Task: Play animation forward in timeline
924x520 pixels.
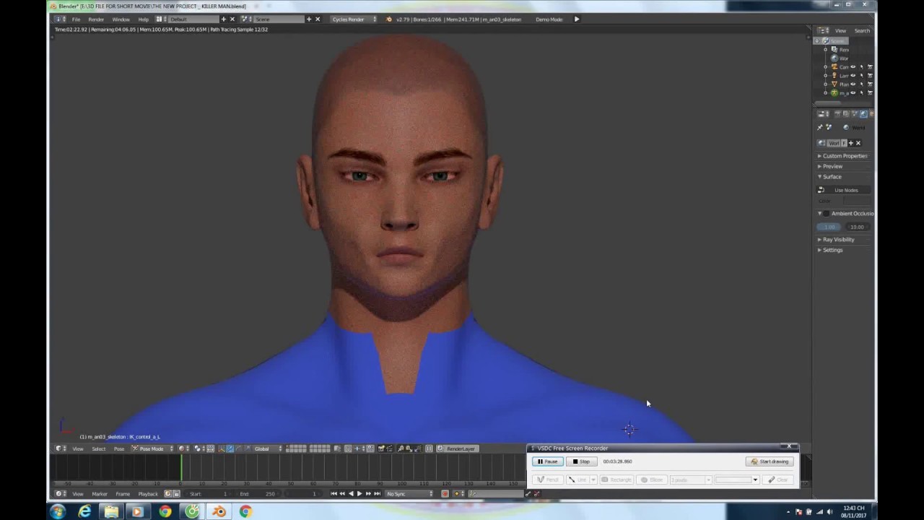Action: 359,494
